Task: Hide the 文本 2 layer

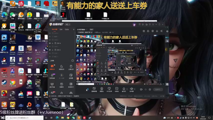Action: [x=50, y=50]
